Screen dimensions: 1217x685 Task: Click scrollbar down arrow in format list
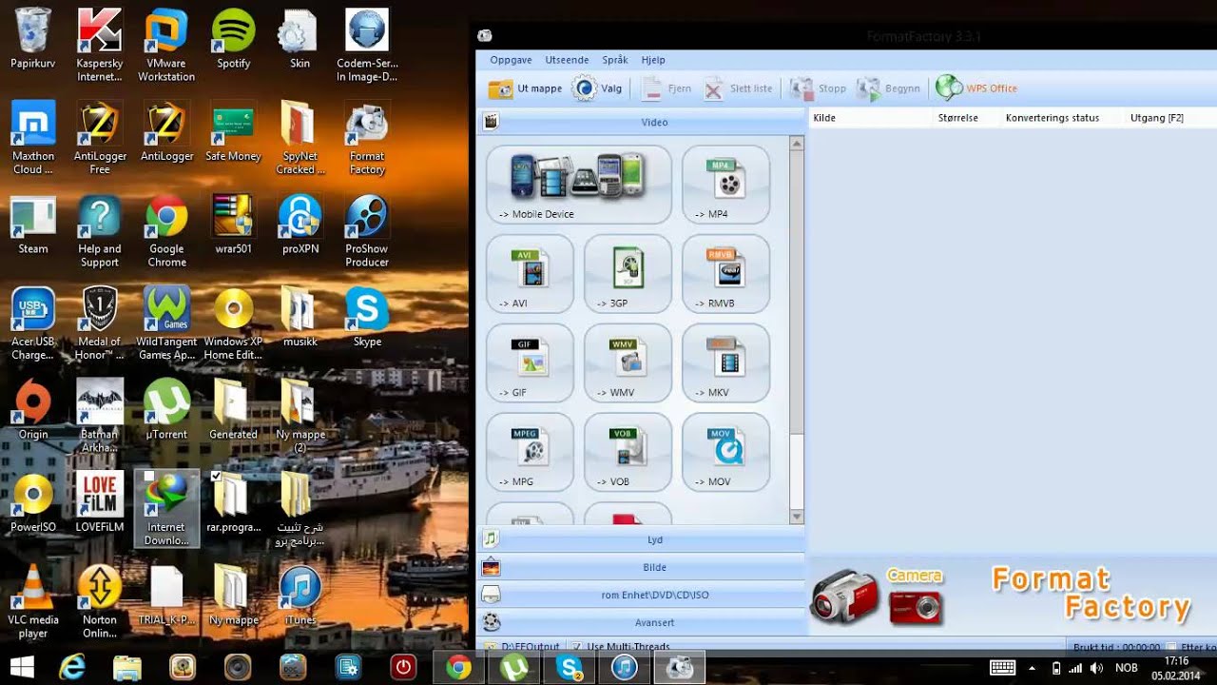797,517
